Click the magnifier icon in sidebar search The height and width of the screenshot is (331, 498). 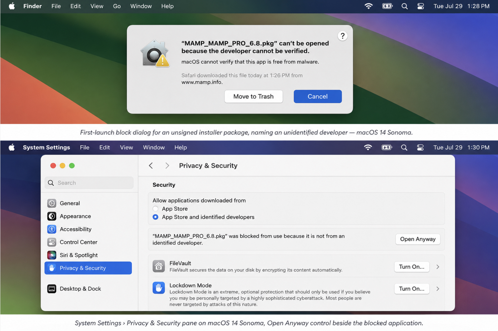51,183
